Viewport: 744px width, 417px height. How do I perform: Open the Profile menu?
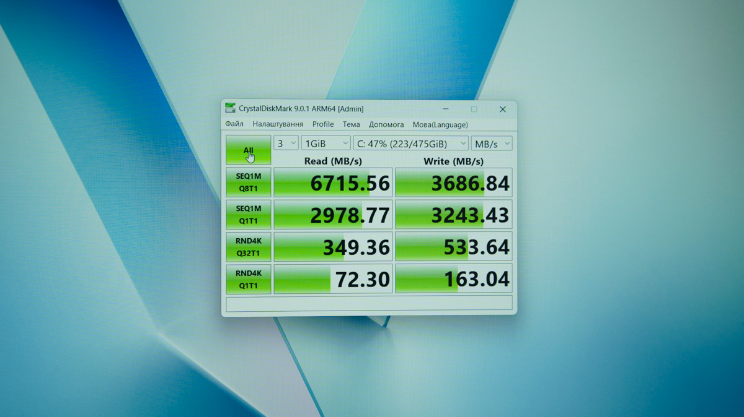click(323, 124)
